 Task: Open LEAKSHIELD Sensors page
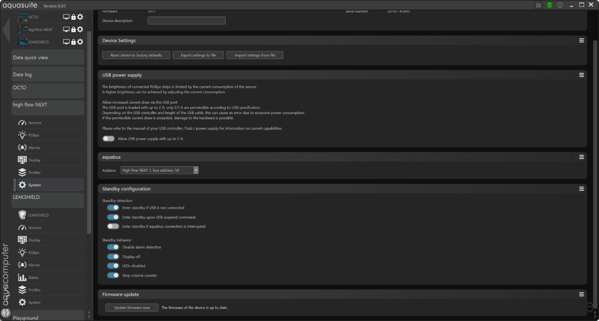click(51, 228)
